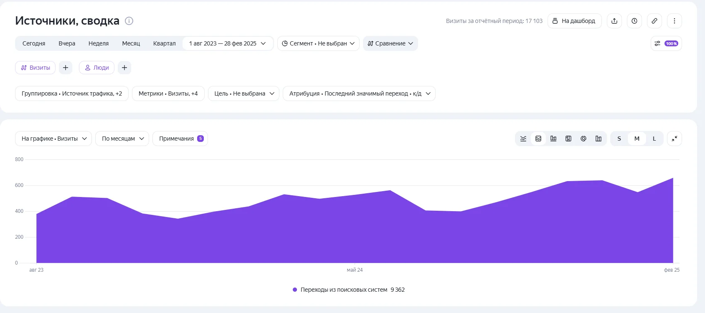Open the Сравнение dropdown
This screenshot has height=313, width=705.
point(391,43)
